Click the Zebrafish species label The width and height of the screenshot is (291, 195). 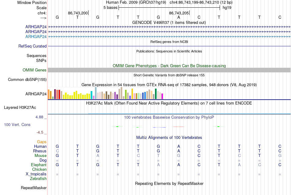tap(38, 179)
